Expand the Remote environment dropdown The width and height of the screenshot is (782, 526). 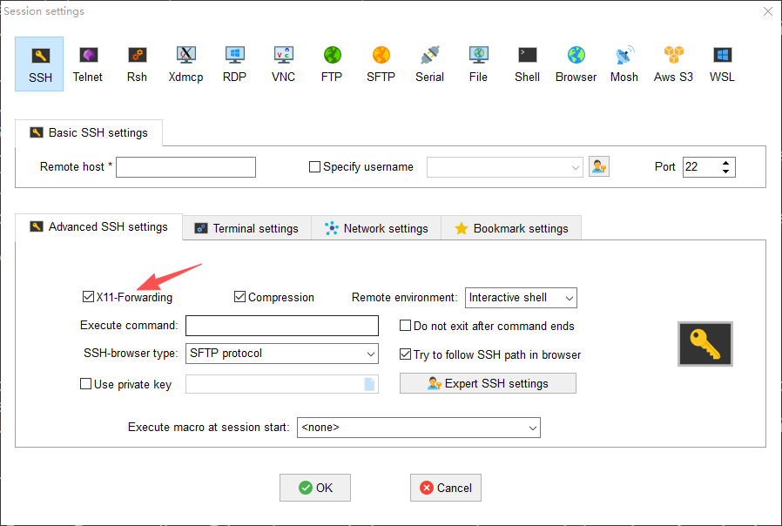point(569,298)
